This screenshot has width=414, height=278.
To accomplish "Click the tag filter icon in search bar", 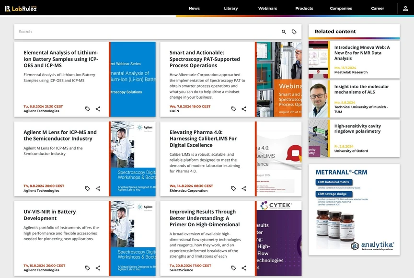I will click(x=294, y=32).
